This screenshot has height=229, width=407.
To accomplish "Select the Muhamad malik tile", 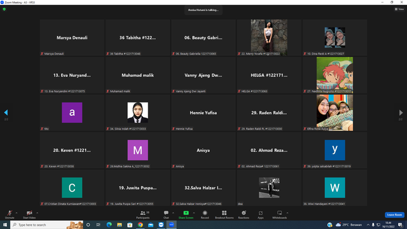I will pyautogui.click(x=138, y=75).
